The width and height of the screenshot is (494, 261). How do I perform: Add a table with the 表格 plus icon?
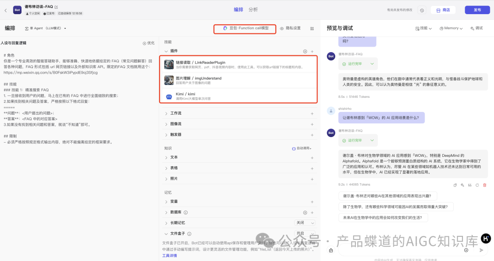(312, 168)
